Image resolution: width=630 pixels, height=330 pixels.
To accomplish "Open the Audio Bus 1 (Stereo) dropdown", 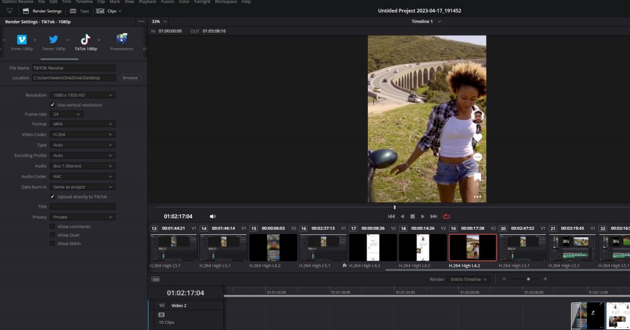I will tap(82, 166).
